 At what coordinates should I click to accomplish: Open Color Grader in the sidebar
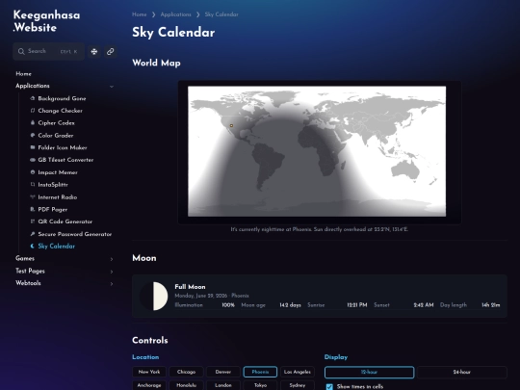(x=56, y=136)
